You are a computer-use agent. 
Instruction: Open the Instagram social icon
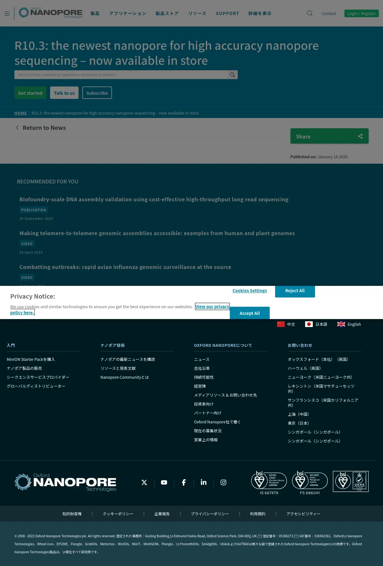223,482
